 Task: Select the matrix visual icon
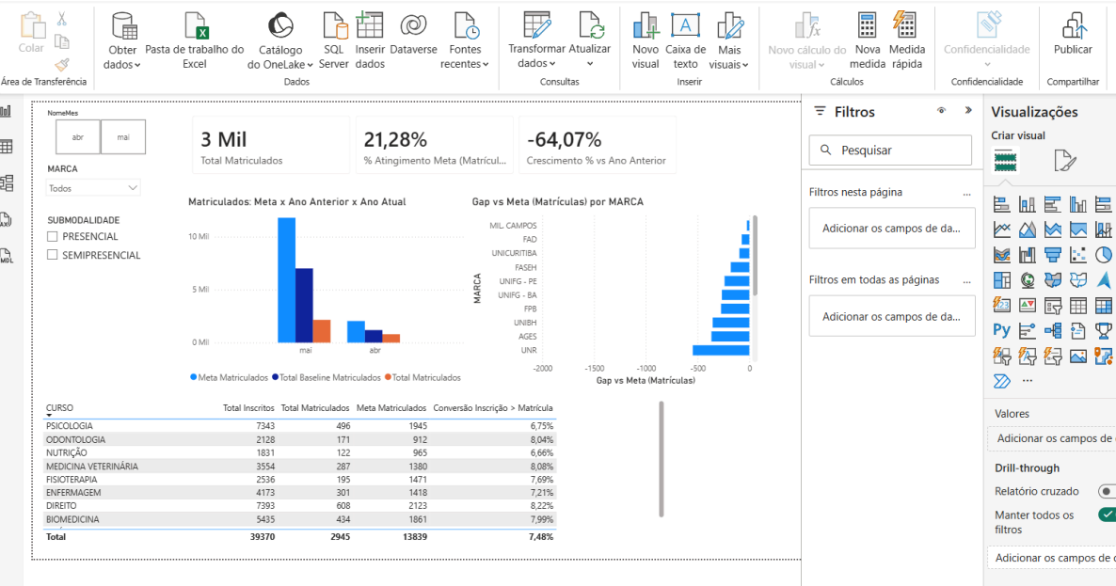tap(1103, 306)
